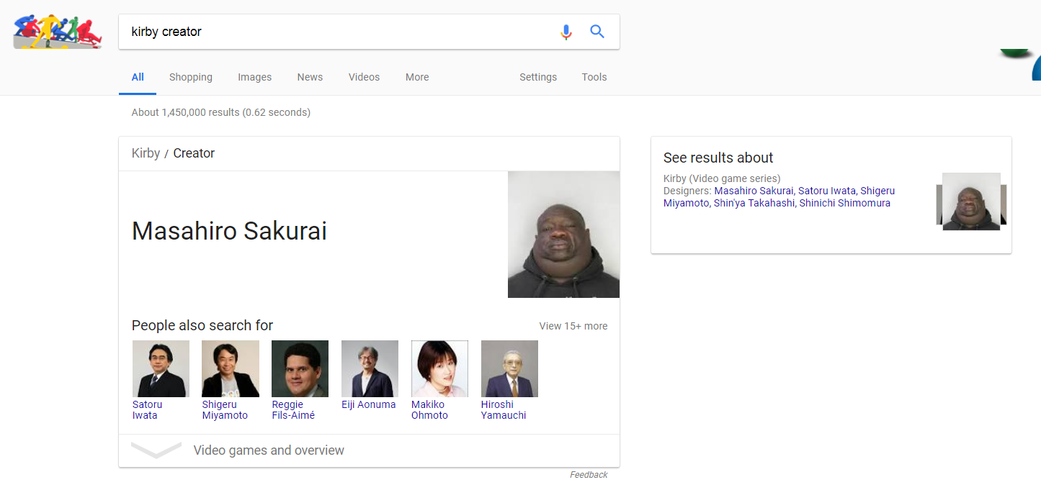Open Shigeru Miyamoto's photo thumbnail
1041x490 pixels.
(x=231, y=368)
